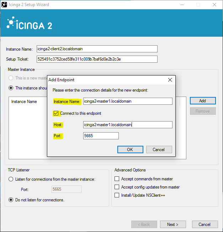This screenshot has height=232, width=223.
Task: Focus the Setup Ticket input field
Action: (x=97, y=59)
